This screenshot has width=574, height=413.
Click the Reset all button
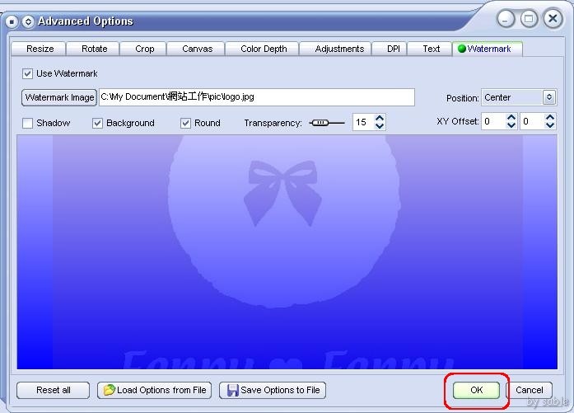[x=54, y=390]
